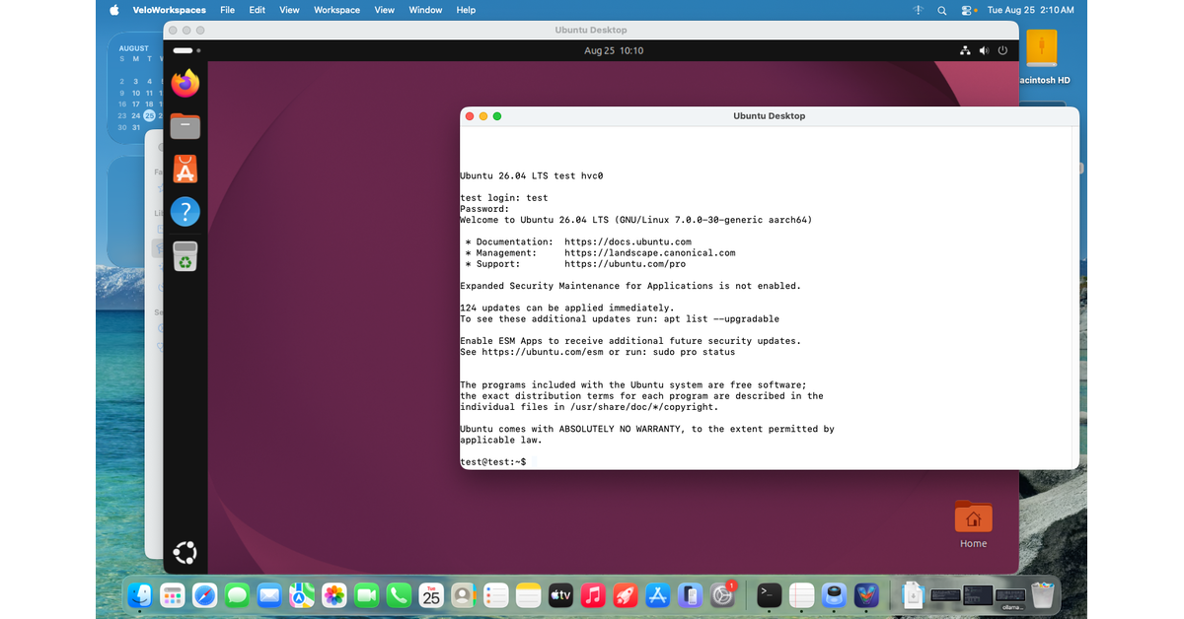Open Launchpad in the Dock
This screenshot has height=619, width=1184.
[x=173, y=594]
